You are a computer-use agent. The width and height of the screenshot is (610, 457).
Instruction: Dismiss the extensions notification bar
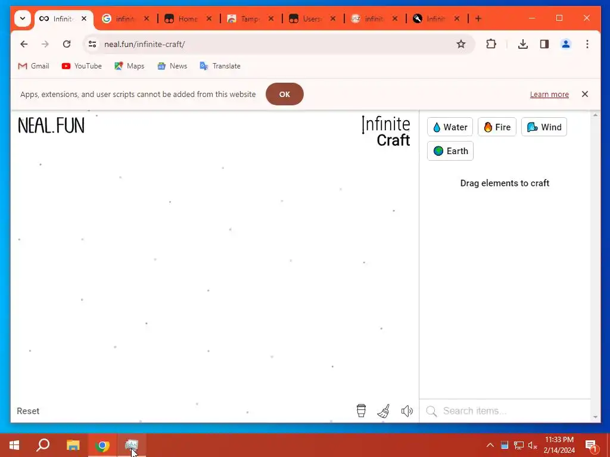[x=585, y=94]
